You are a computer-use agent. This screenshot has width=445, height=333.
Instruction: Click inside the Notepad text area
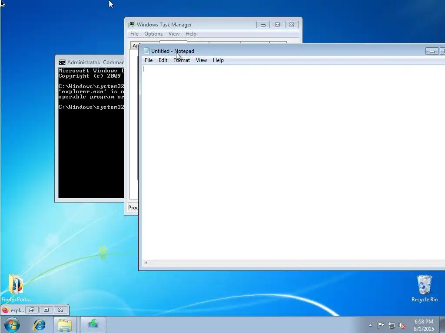293,162
